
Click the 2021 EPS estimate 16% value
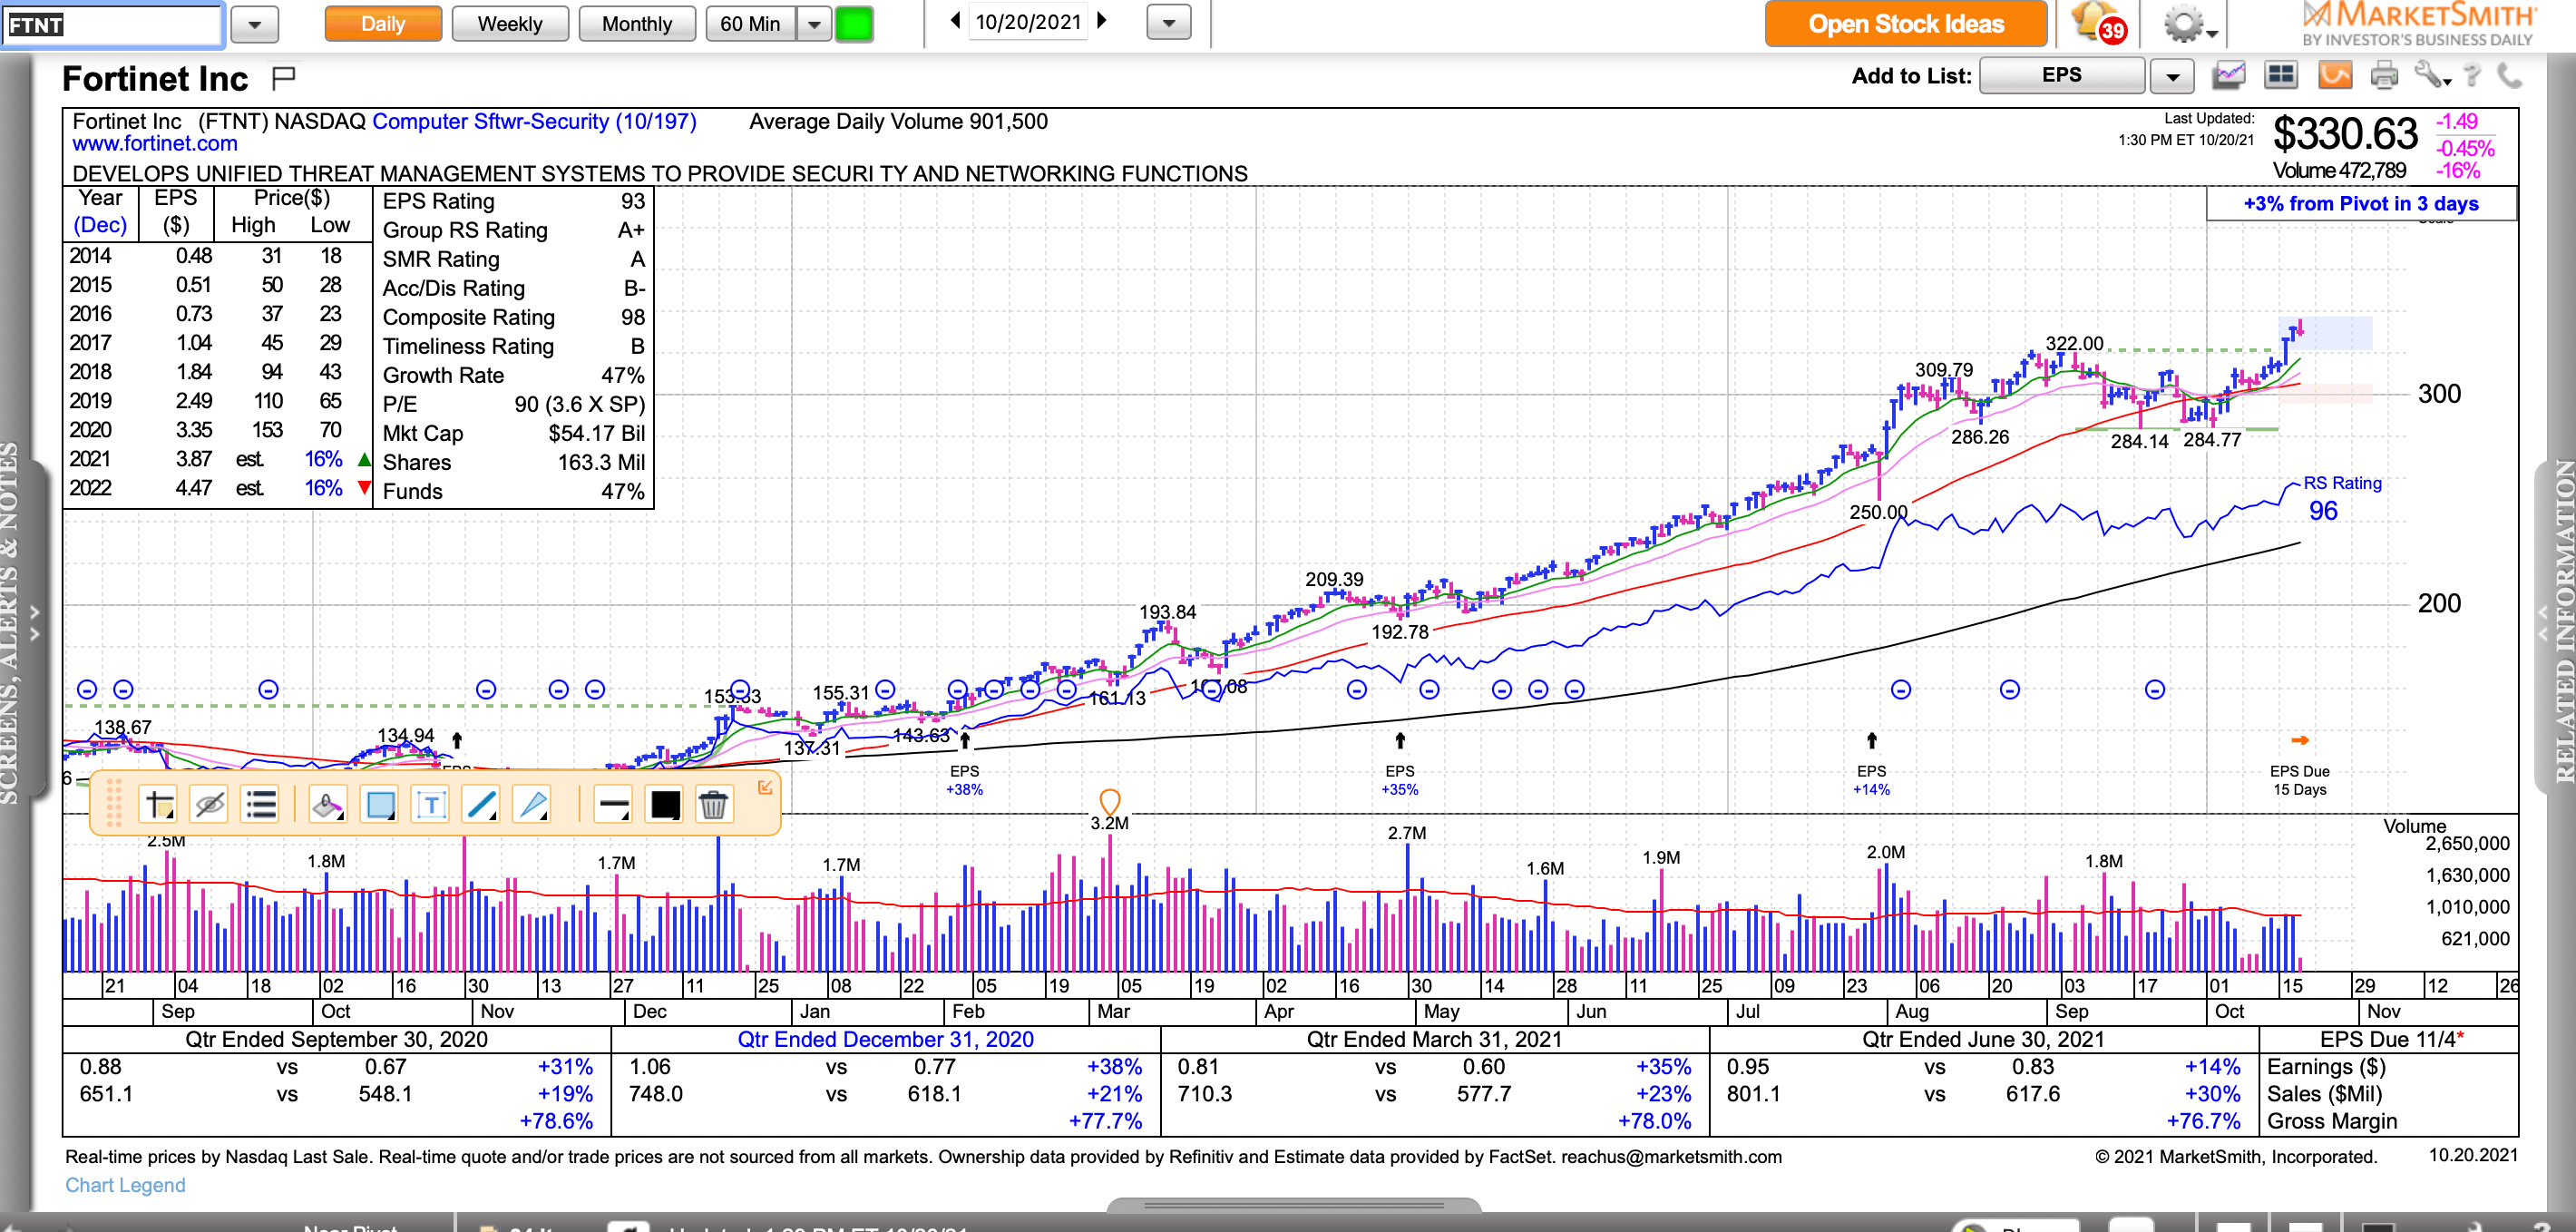tap(323, 459)
